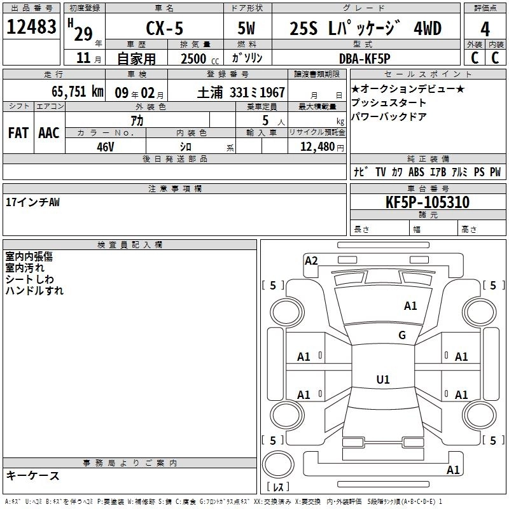Screen dimensions: 509x509
Task: Click the アルミ equipment label
Action: tap(459, 172)
